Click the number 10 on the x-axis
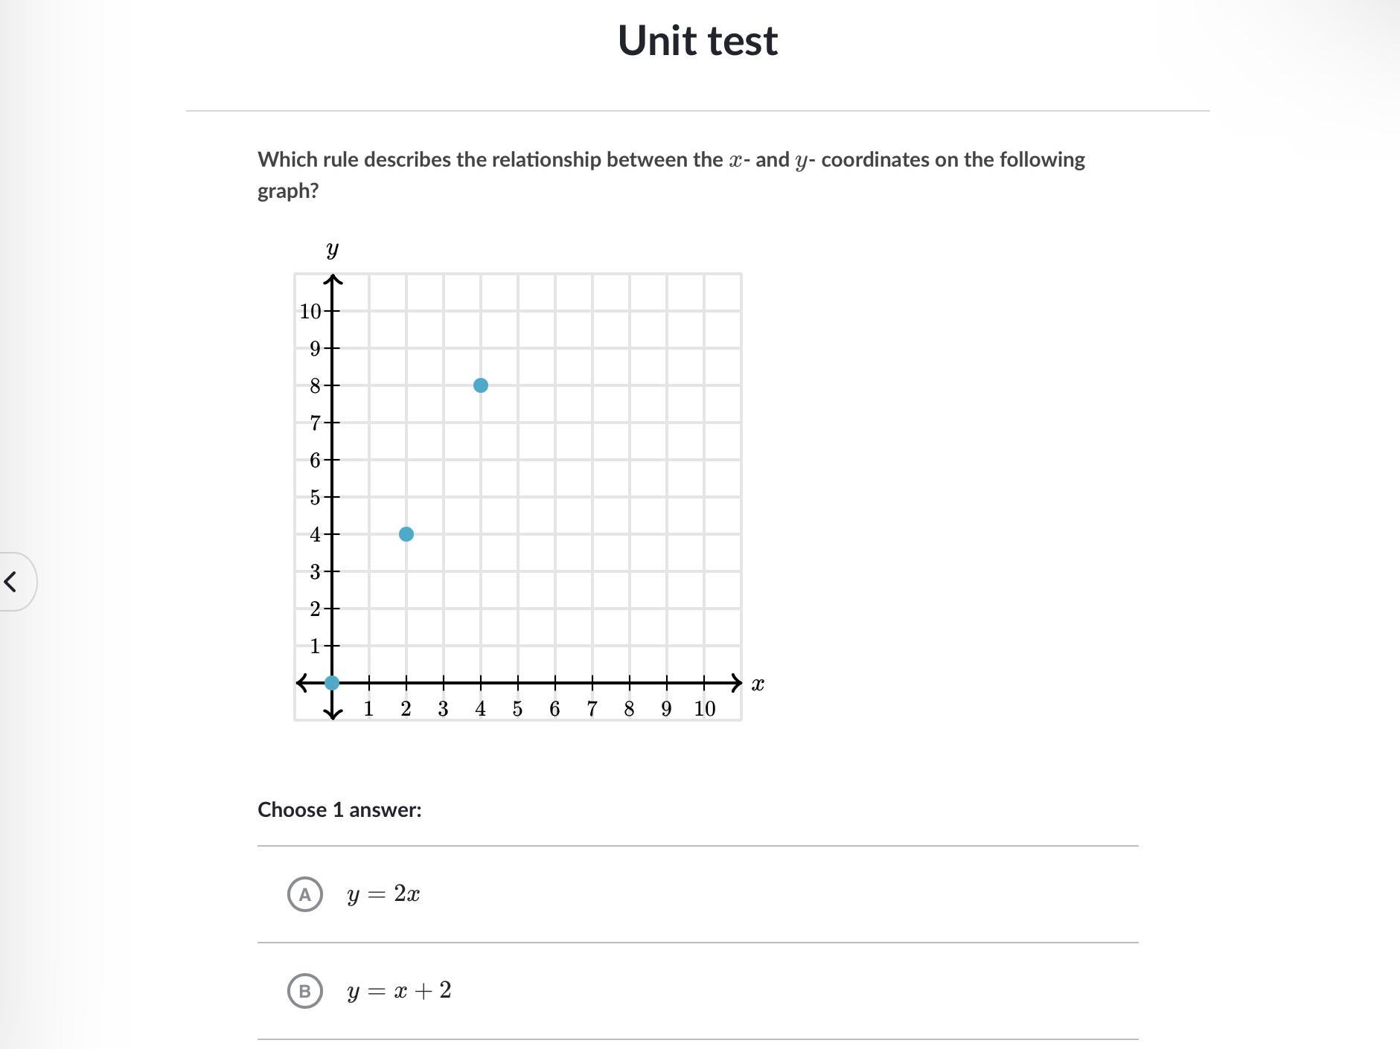 pyautogui.click(x=704, y=709)
